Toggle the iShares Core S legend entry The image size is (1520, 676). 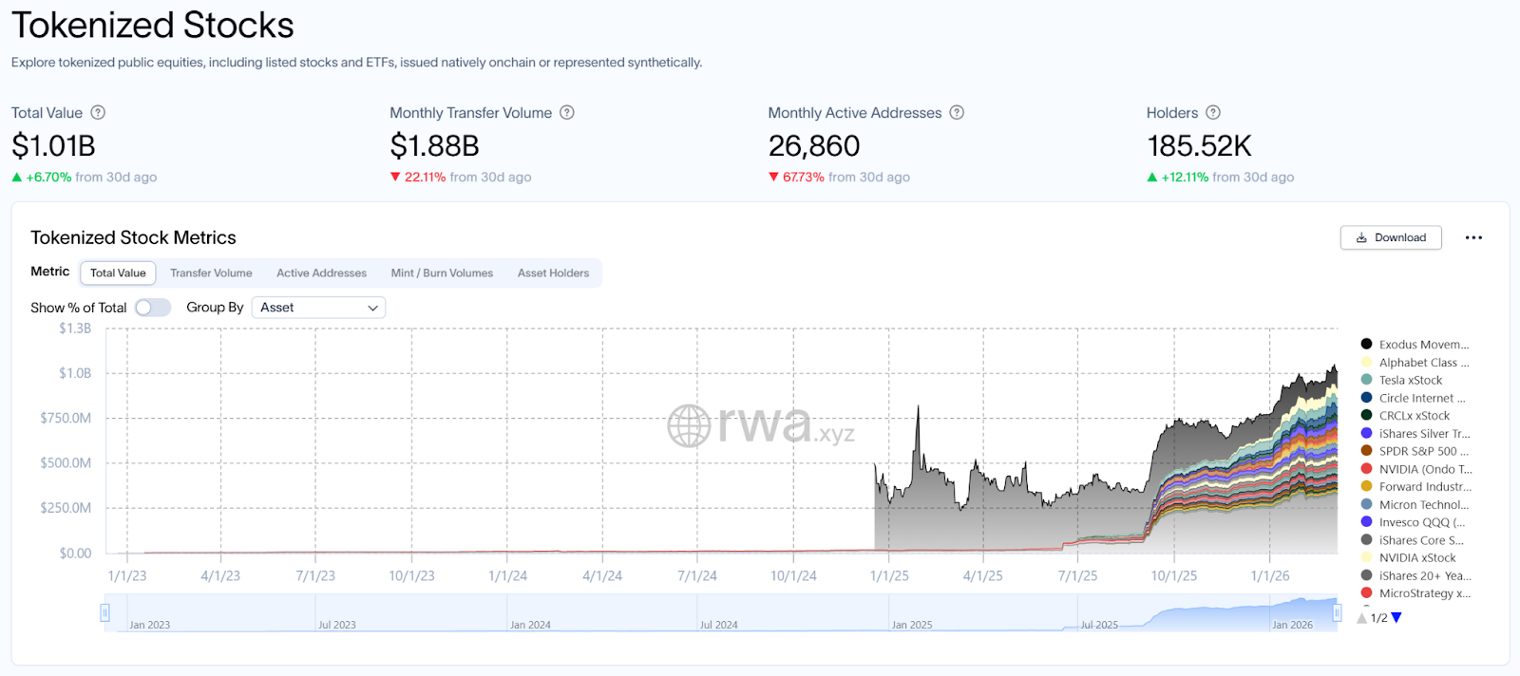click(1412, 540)
